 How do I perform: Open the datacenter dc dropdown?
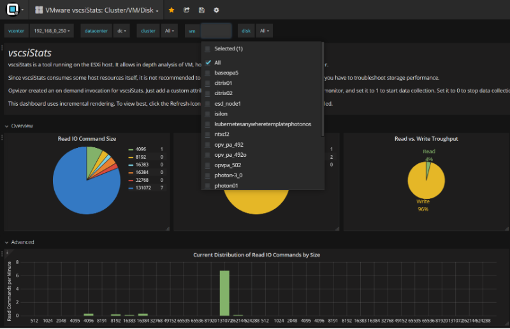pos(122,31)
